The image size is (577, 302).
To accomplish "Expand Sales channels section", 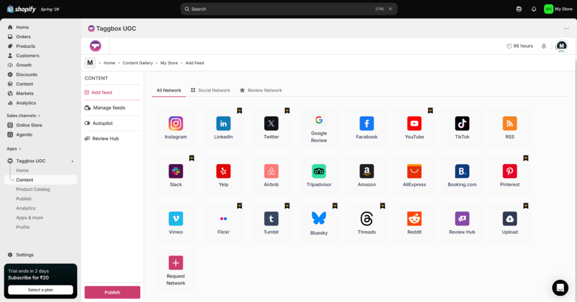I will (x=24, y=116).
